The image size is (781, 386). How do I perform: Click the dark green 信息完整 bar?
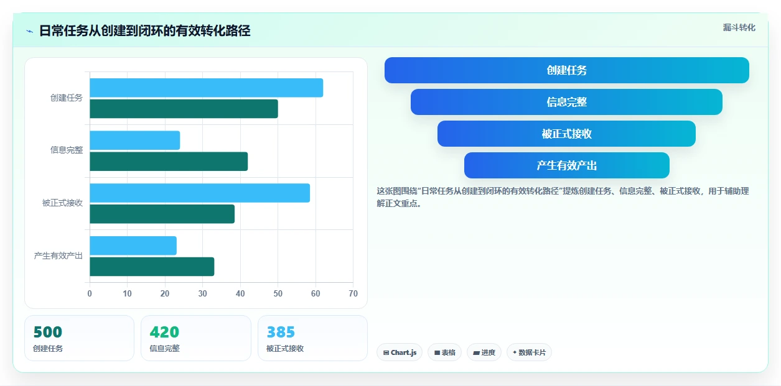click(169, 162)
